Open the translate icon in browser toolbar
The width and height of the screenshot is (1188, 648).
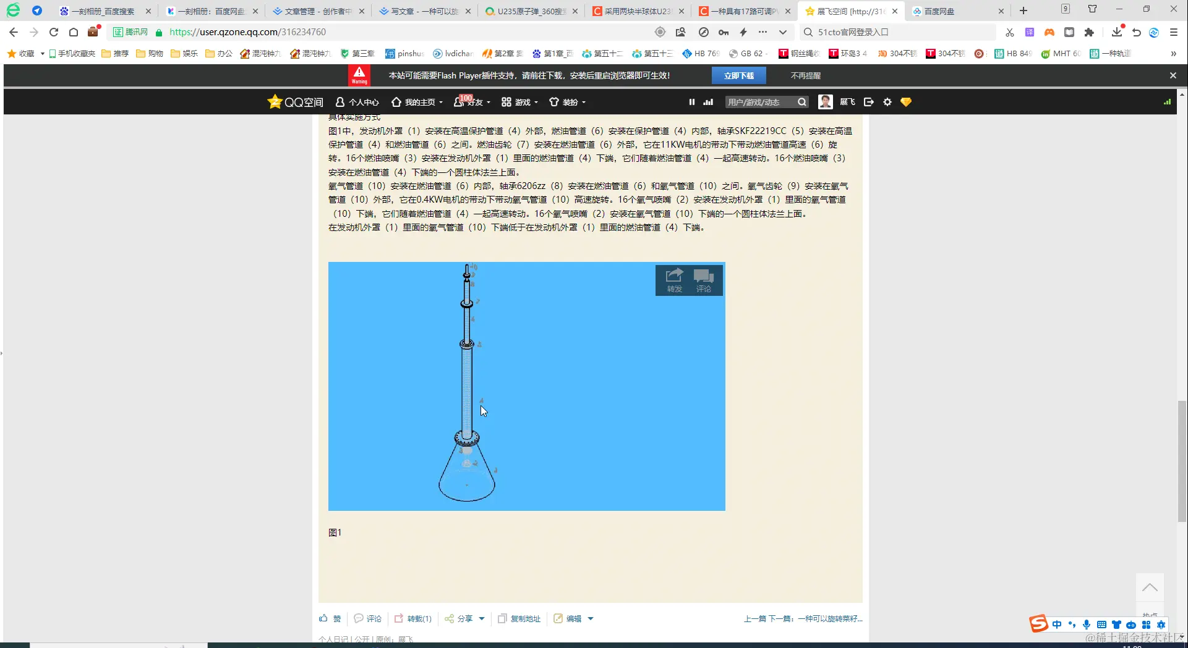[1030, 32]
